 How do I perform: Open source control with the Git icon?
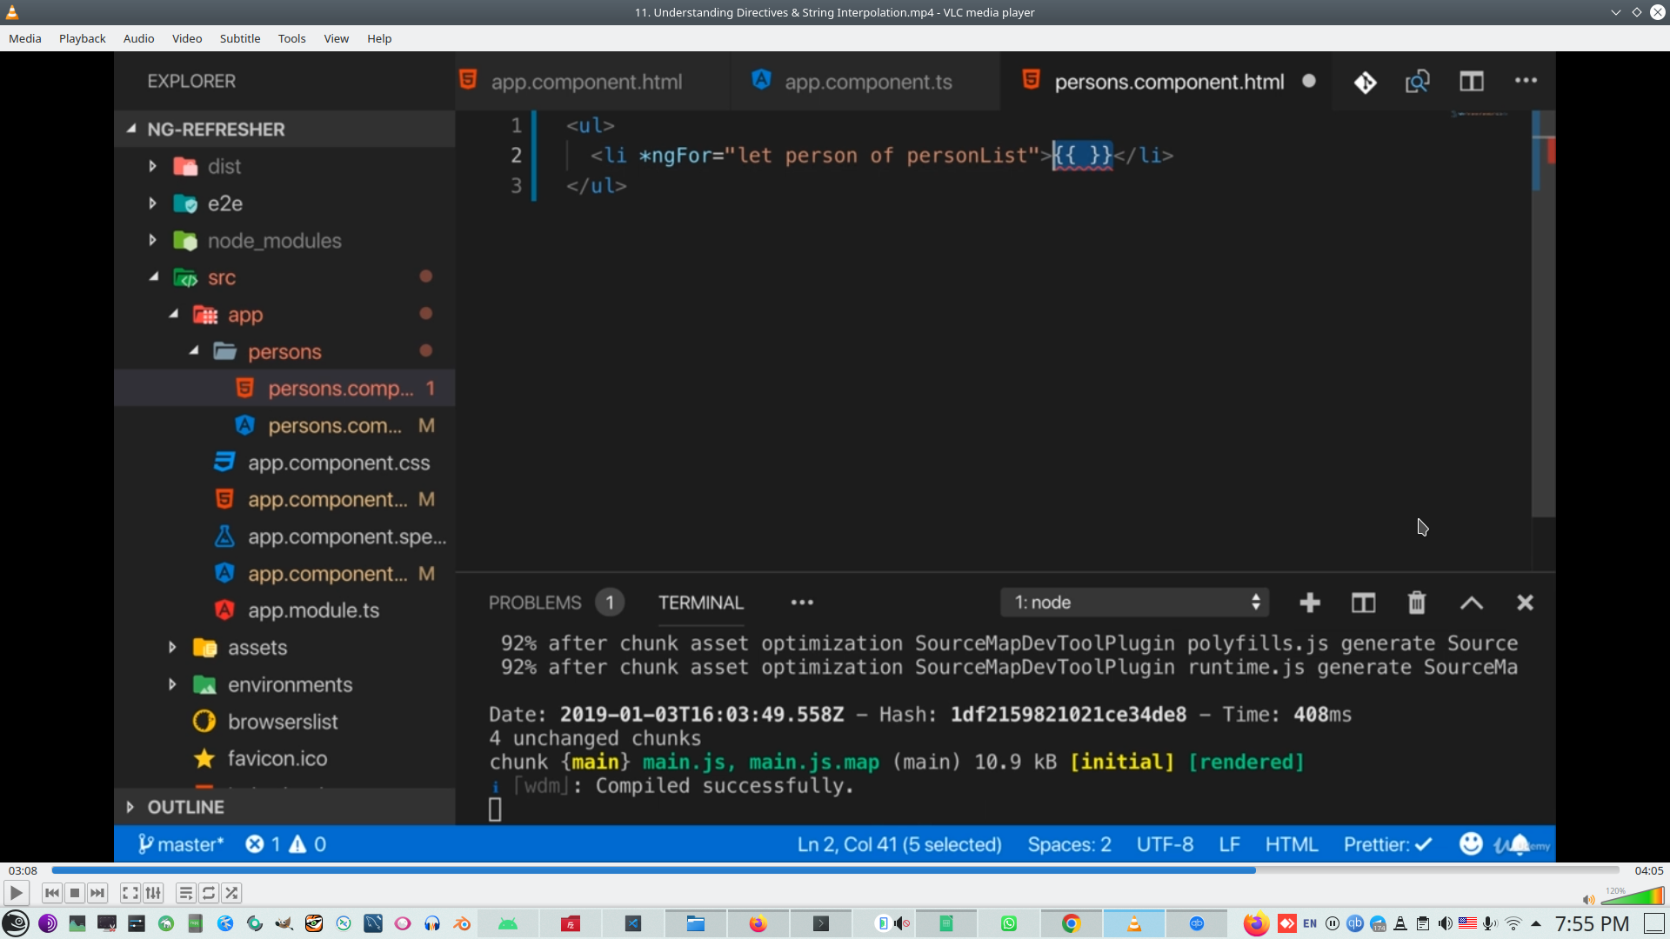click(1365, 81)
